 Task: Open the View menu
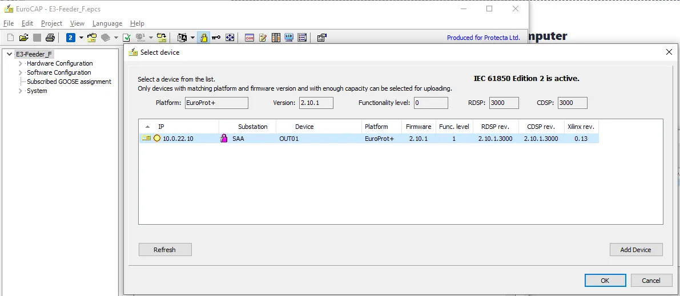click(x=77, y=23)
